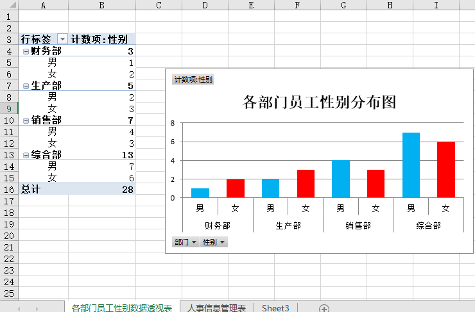Open the 性别 field button on chart
This screenshot has width=475, height=312.
coord(214,242)
